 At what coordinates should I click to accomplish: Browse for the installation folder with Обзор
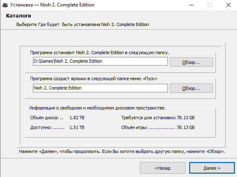pyautogui.click(x=191, y=62)
